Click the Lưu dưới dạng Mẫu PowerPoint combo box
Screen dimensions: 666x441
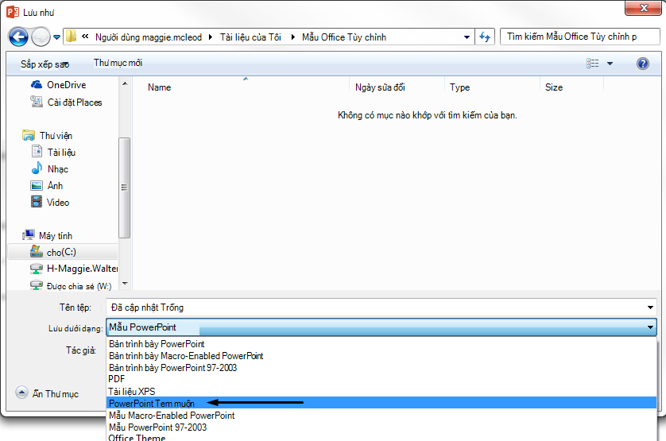click(x=381, y=327)
